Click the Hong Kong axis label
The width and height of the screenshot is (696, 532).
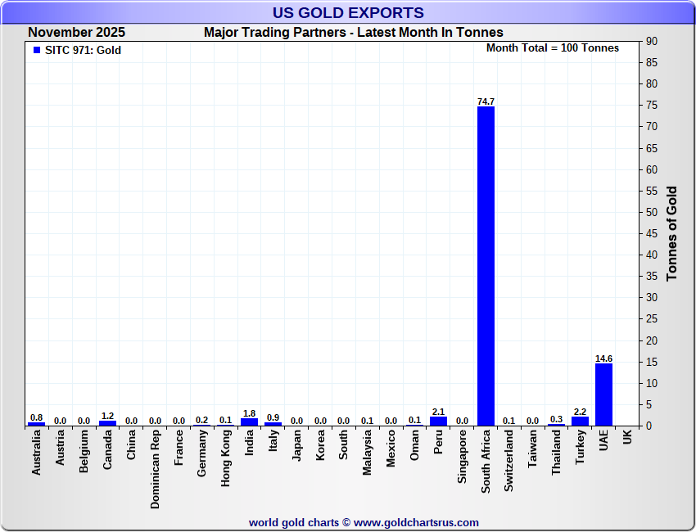[225, 458]
